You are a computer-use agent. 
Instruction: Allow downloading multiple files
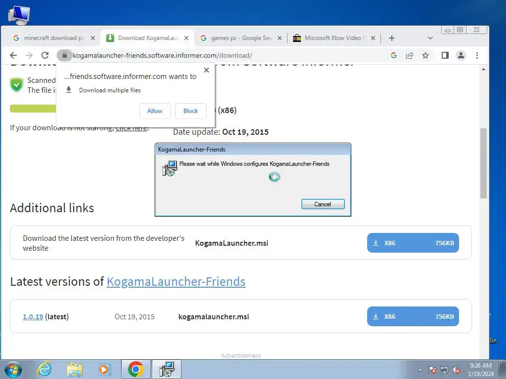pos(155,111)
